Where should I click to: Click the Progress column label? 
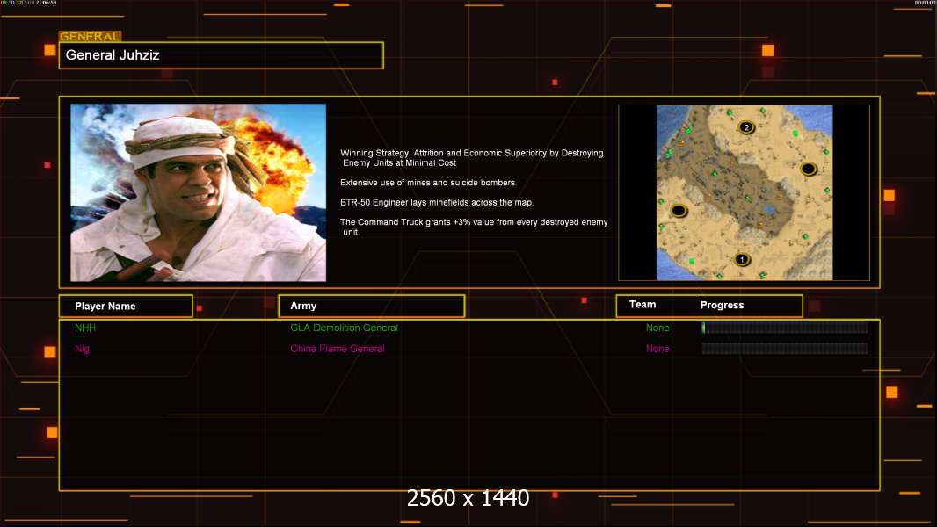pyautogui.click(x=722, y=305)
